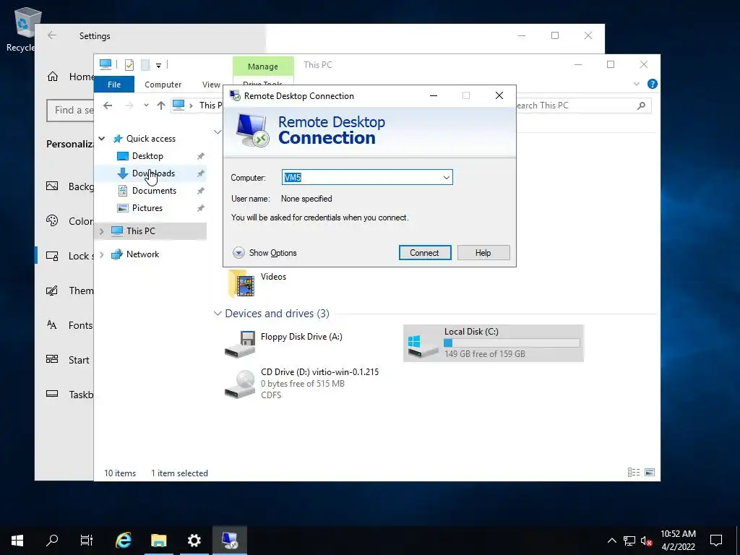This screenshot has width=740, height=555.
Task: Click the Settings window back arrow
Action: 52,35
